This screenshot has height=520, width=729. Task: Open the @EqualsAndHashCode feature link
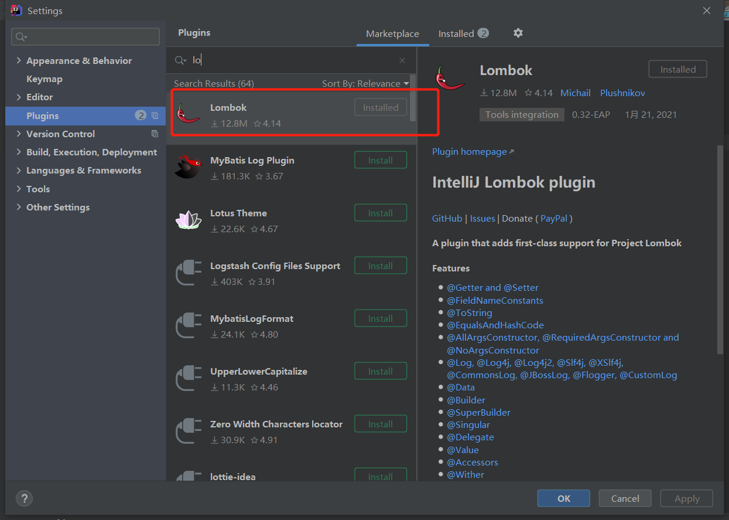pos(495,325)
